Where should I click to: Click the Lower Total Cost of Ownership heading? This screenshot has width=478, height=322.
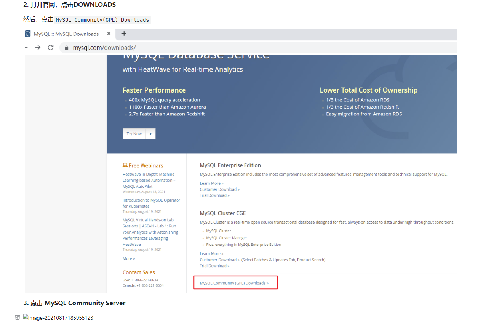[x=369, y=90]
